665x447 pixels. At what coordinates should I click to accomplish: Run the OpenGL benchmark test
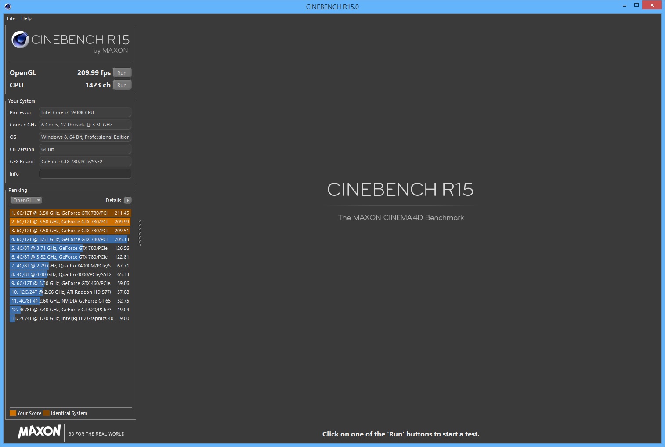pyautogui.click(x=122, y=73)
